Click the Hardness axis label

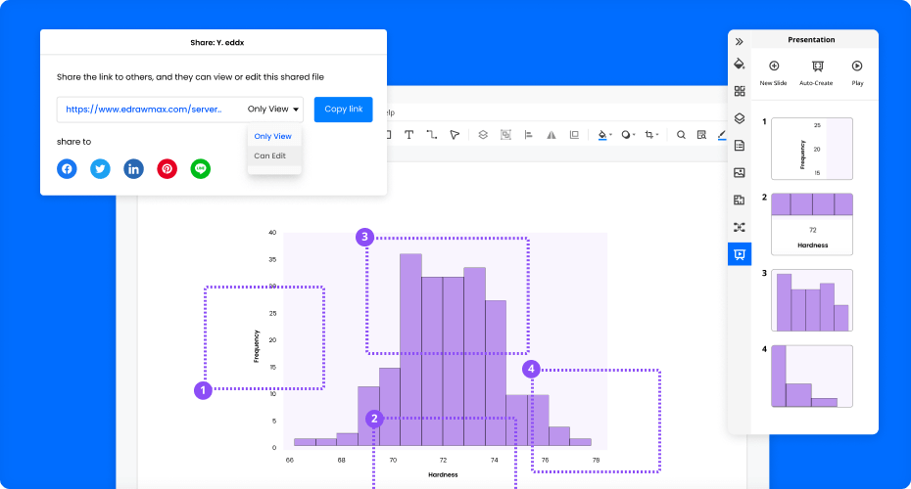(x=443, y=474)
